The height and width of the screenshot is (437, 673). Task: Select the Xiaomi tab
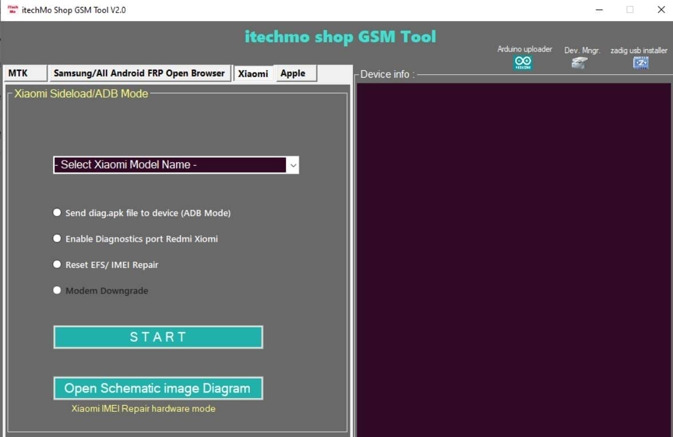pos(253,73)
